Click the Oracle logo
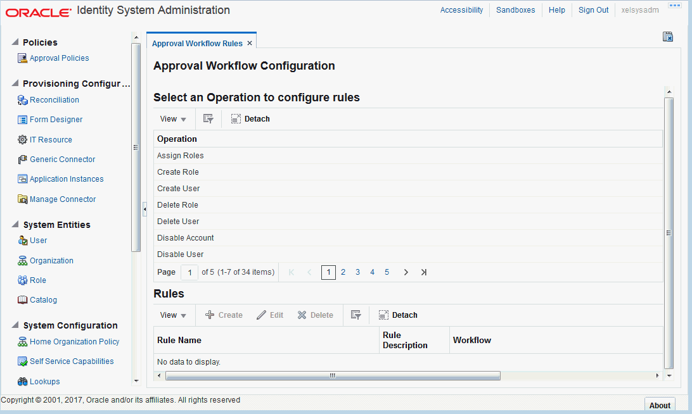Viewport: 692px width, 414px height. (x=39, y=13)
